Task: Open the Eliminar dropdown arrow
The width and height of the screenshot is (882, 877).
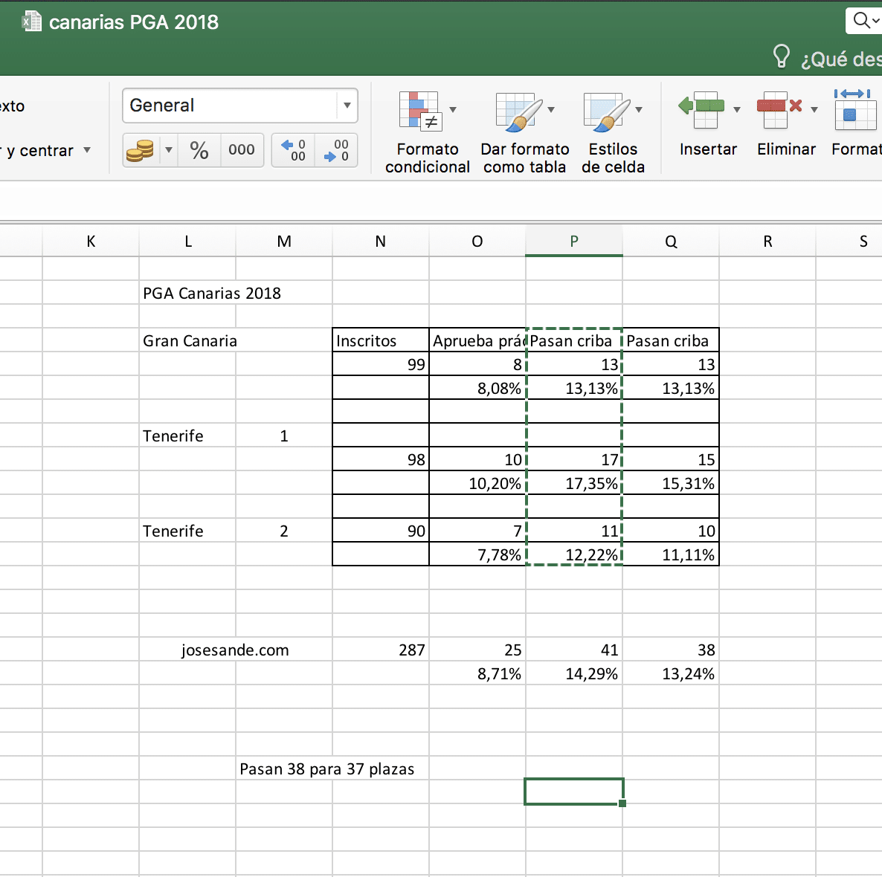Action: click(814, 110)
